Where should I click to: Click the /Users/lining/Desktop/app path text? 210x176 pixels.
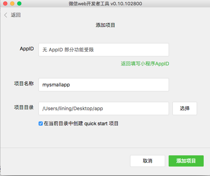tap(73, 108)
